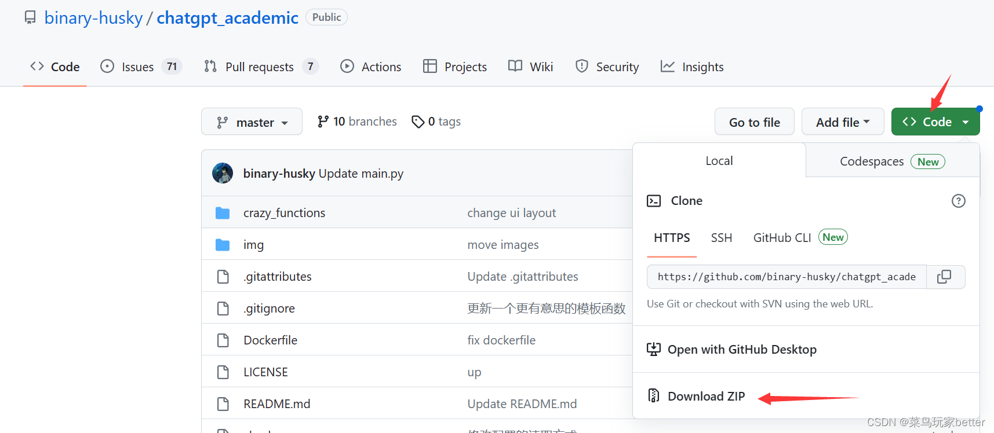The image size is (994, 433).
Task: Open the Dockerfile file
Action: point(271,340)
